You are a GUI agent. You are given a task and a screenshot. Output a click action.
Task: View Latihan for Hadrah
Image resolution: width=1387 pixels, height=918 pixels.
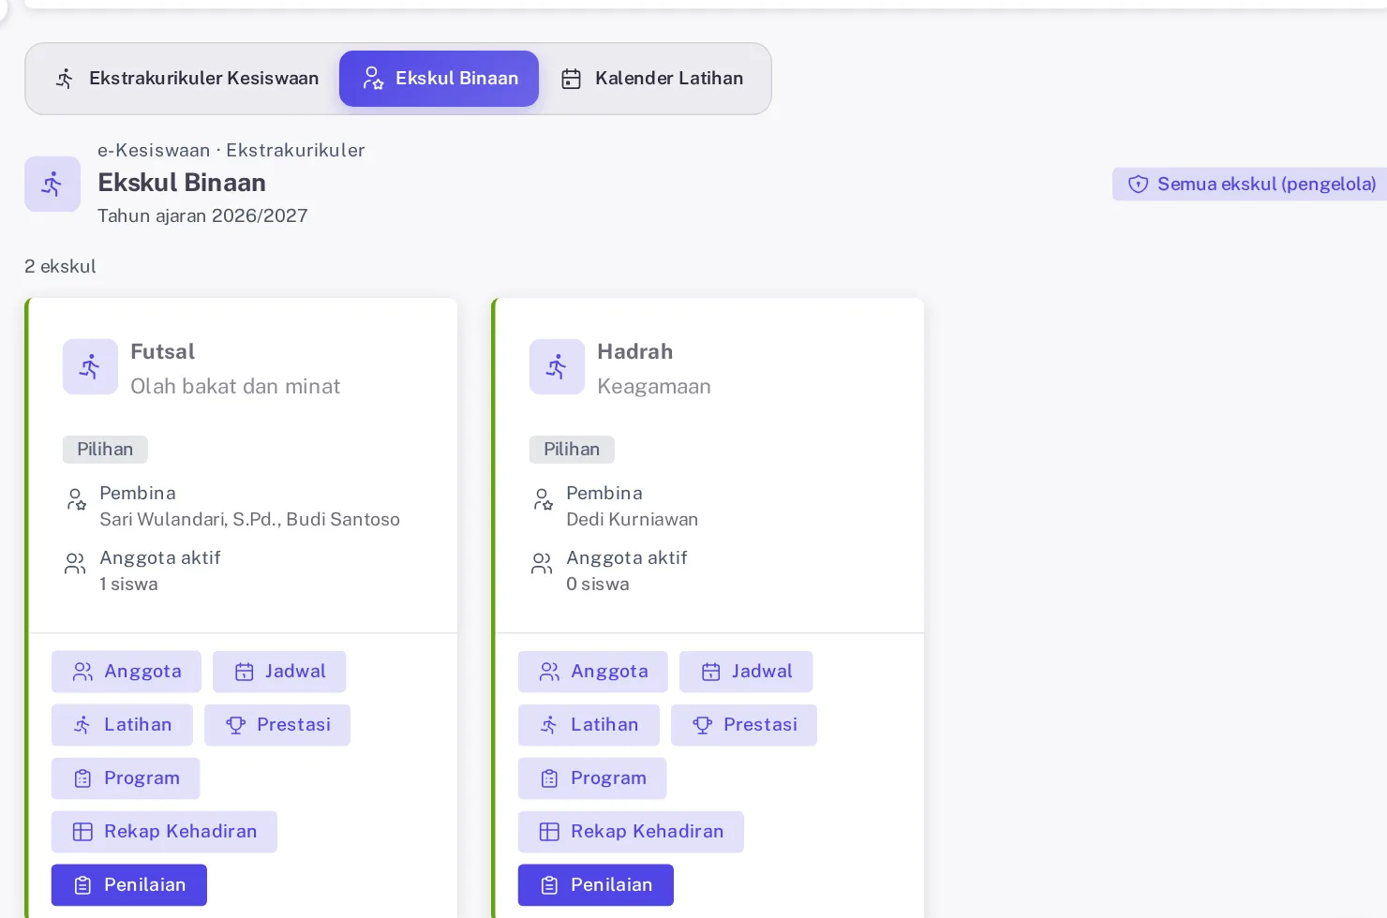click(x=589, y=725)
